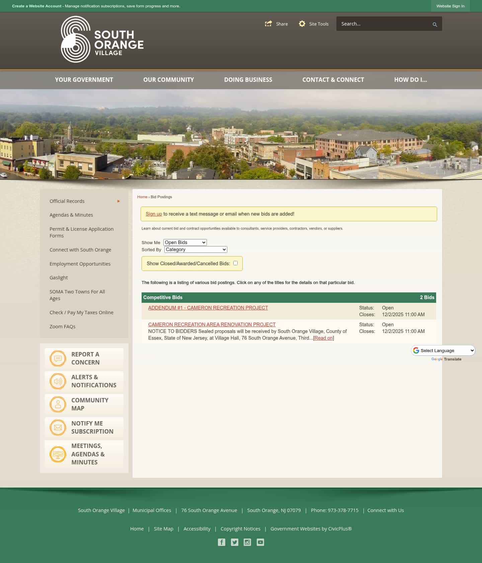Screen dimensions: 482x563
Task: Open Site Tools gear icon
Action: point(302,24)
